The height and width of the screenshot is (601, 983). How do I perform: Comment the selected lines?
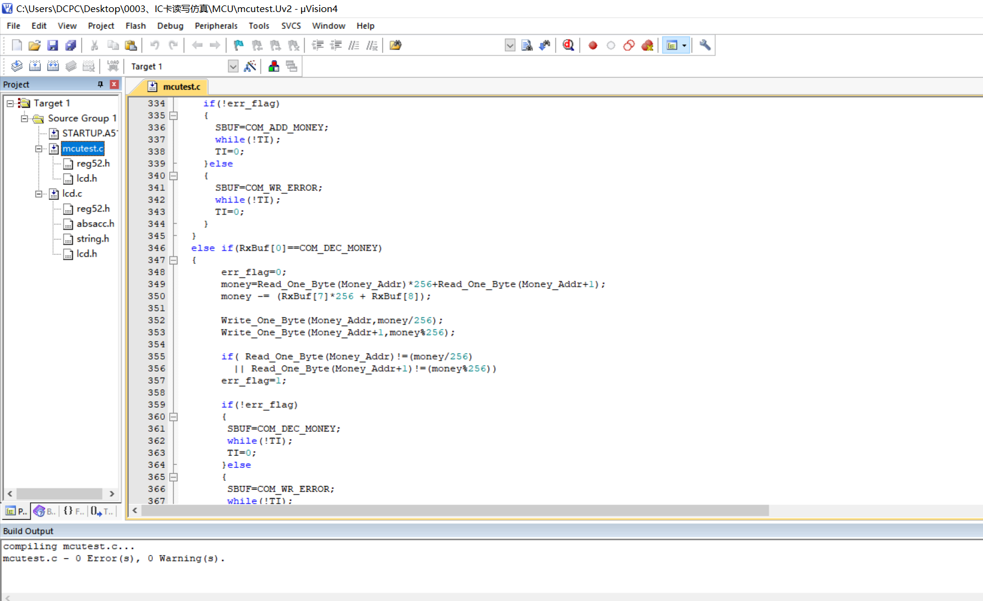354,45
